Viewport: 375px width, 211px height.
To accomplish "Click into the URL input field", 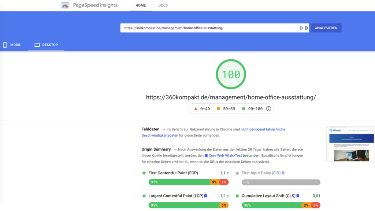I will click(x=215, y=28).
